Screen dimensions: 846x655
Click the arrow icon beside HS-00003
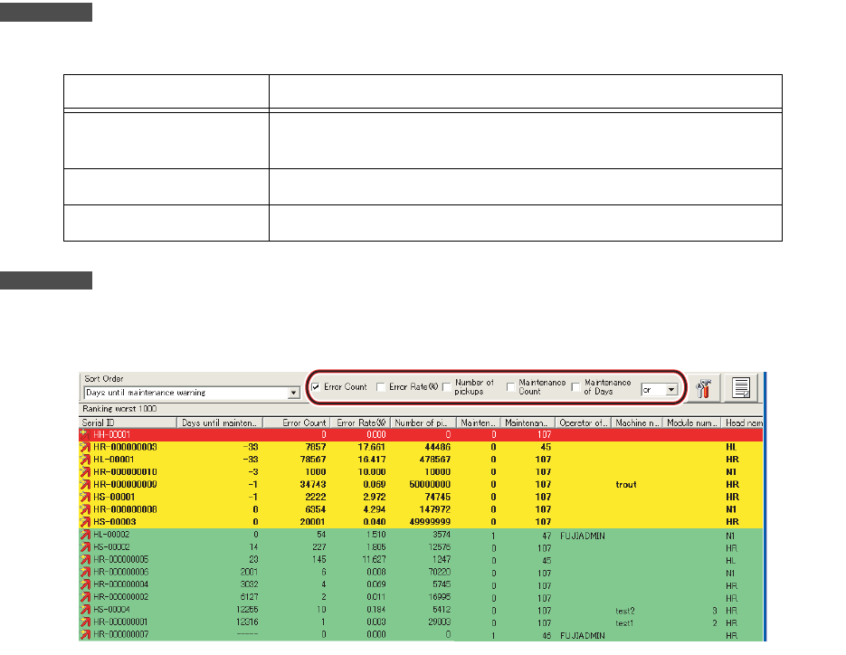click(87, 522)
